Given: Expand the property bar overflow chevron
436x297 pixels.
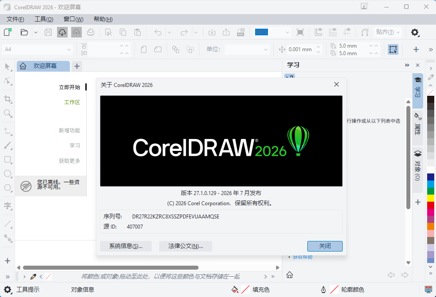Looking at the screenshot, I should coord(431,50).
